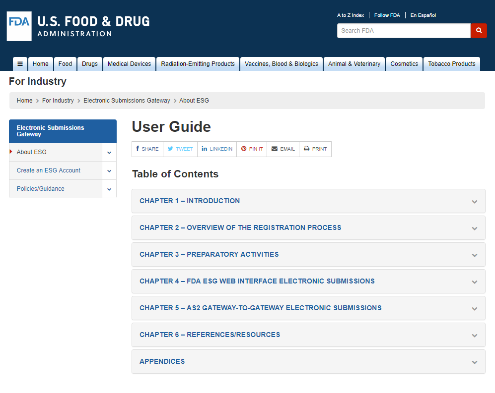This screenshot has width=495, height=393.
Task: Expand the Appendices section
Action: click(308, 362)
